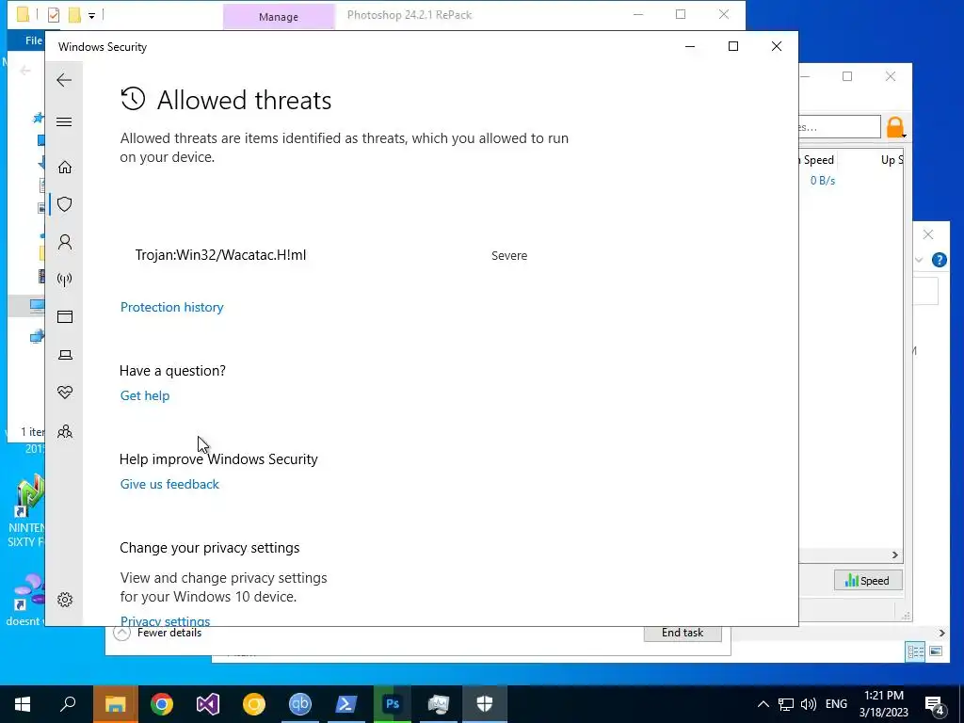The height and width of the screenshot is (723, 964).
Task: Open the quick access toolbar dropdown arrow
Action: (x=91, y=15)
